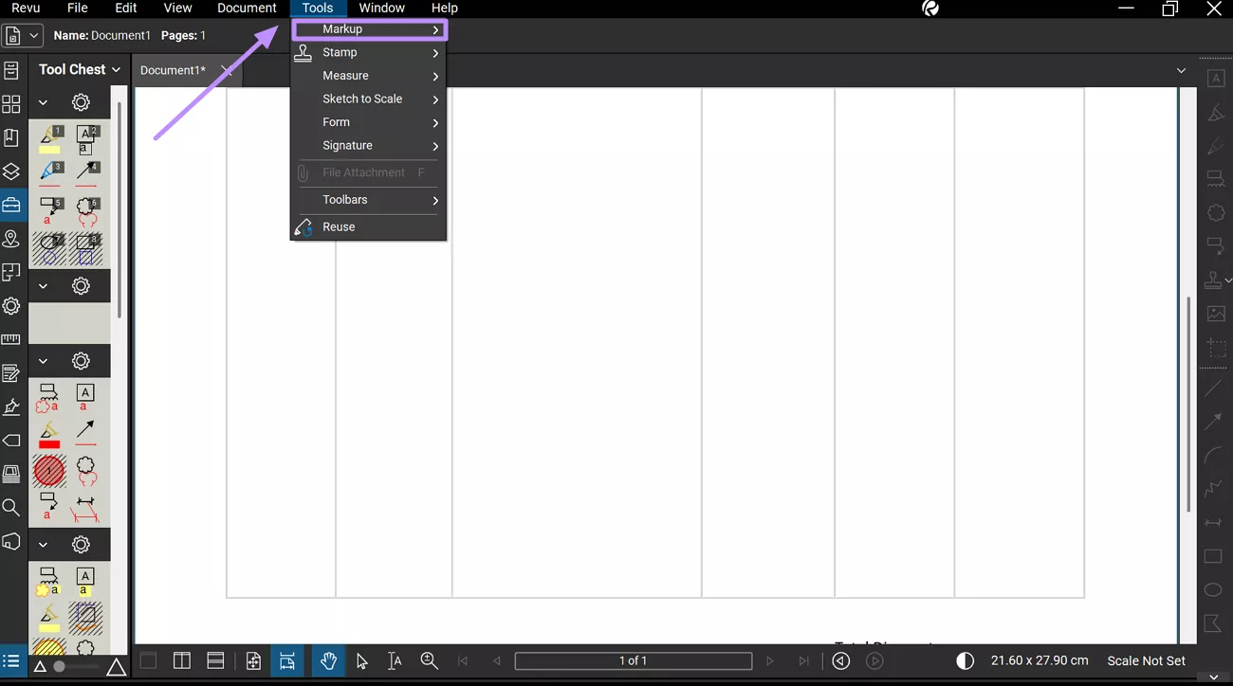Open the Markup submenu
The height and width of the screenshot is (686, 1233).
(369, 29)
